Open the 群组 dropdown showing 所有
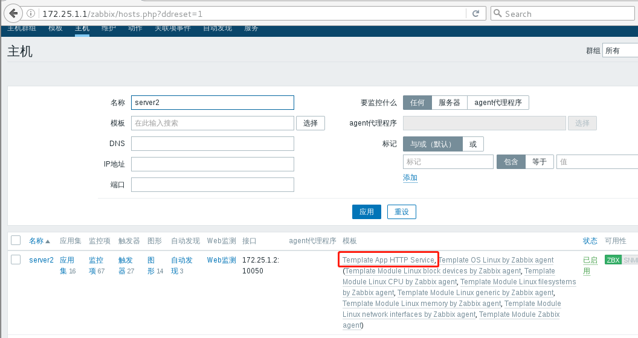The height and width of the screenshot is (338, 638). [620, 50]
